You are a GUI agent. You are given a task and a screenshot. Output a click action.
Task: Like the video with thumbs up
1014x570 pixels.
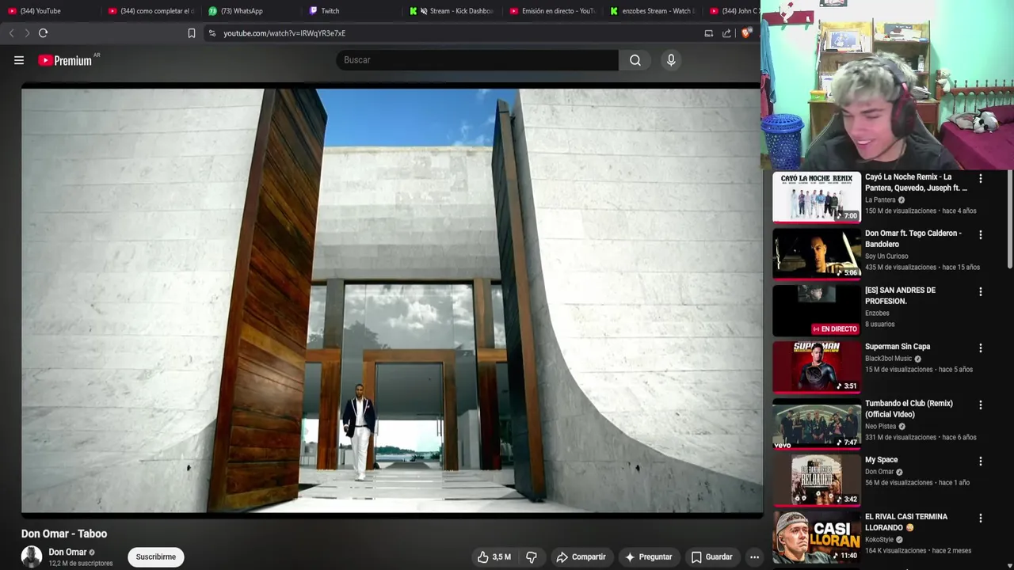pyautogui.click(x=494, y=557)
